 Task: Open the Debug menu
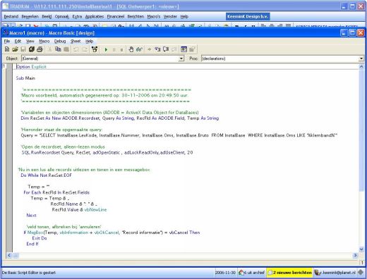(60, 42)
